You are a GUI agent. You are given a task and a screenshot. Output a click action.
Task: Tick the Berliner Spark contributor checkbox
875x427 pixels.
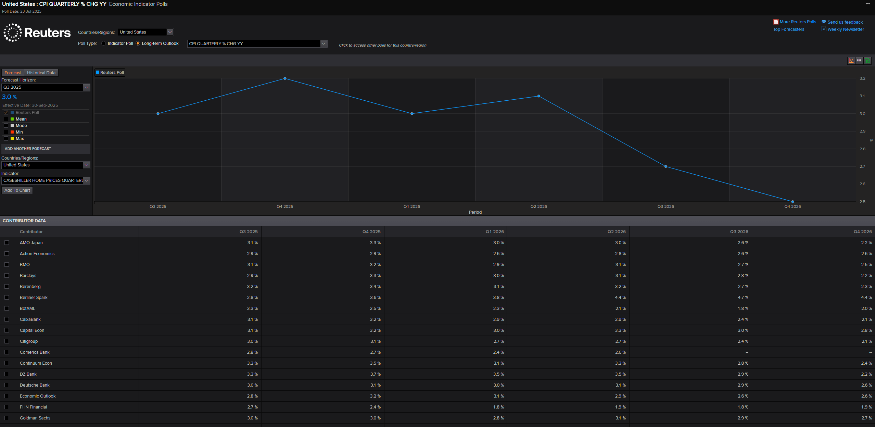[7, 298]
